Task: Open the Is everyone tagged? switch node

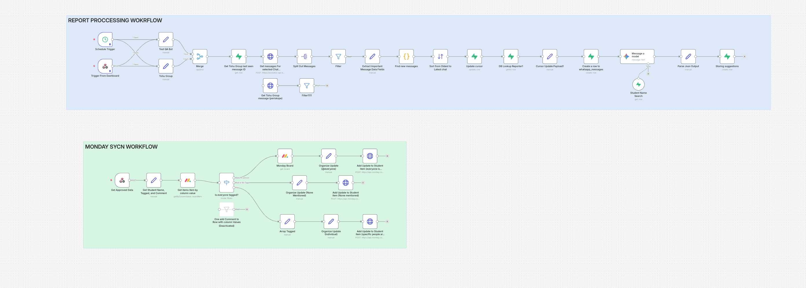Action: (226, 183)
